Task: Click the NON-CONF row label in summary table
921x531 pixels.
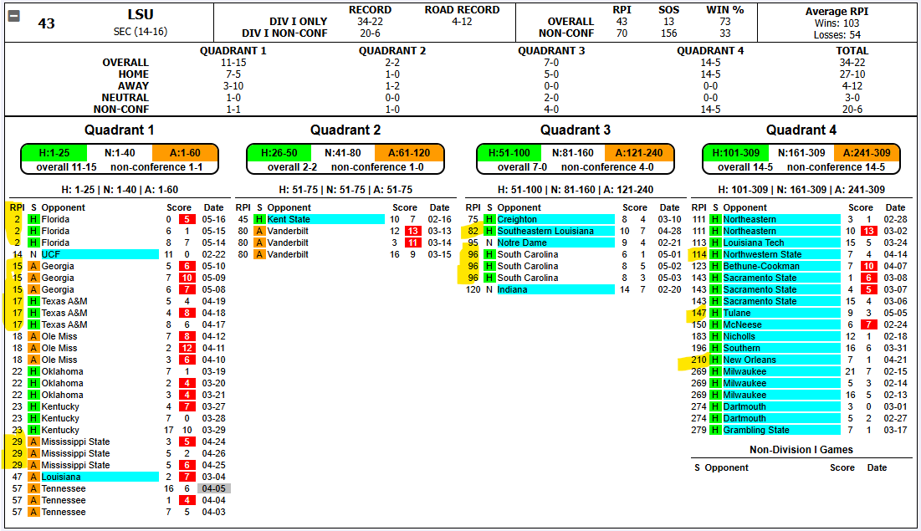Action: pyautogui.click(x=121, y=110)
